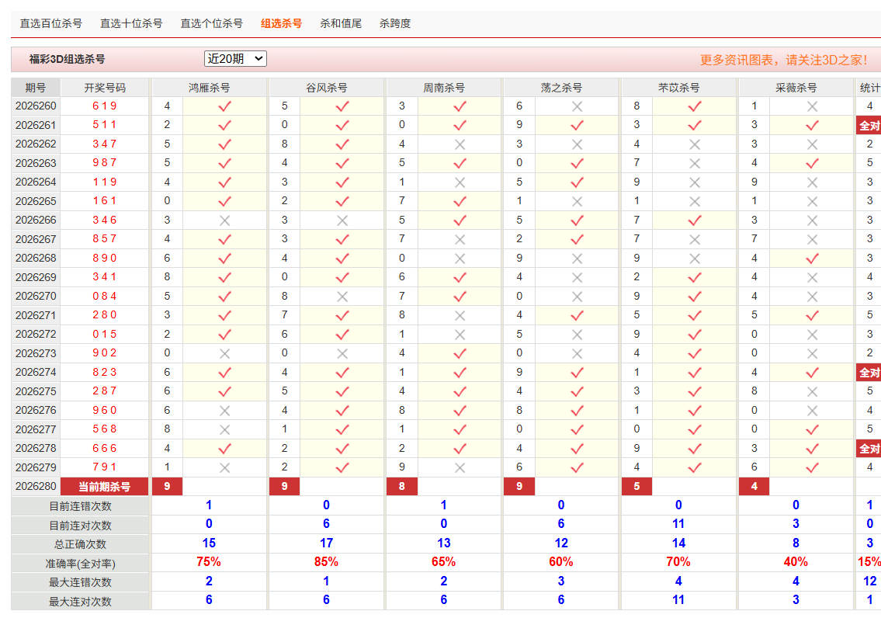Click the 期号 column header
The image size is (881, 618).
(x=36, y=88)
